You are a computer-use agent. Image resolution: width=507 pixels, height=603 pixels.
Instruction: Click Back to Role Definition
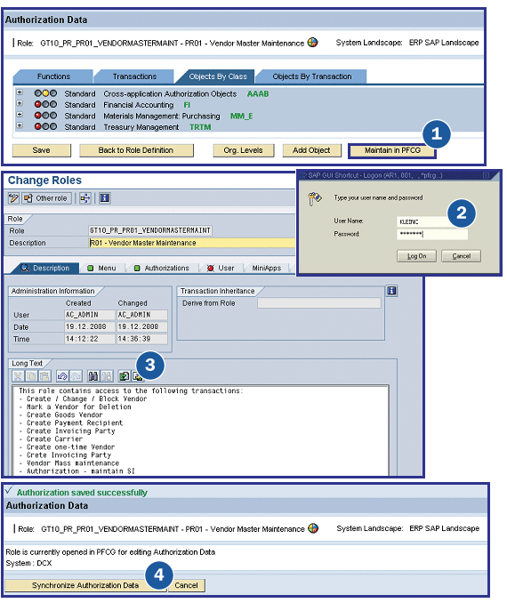136,150
